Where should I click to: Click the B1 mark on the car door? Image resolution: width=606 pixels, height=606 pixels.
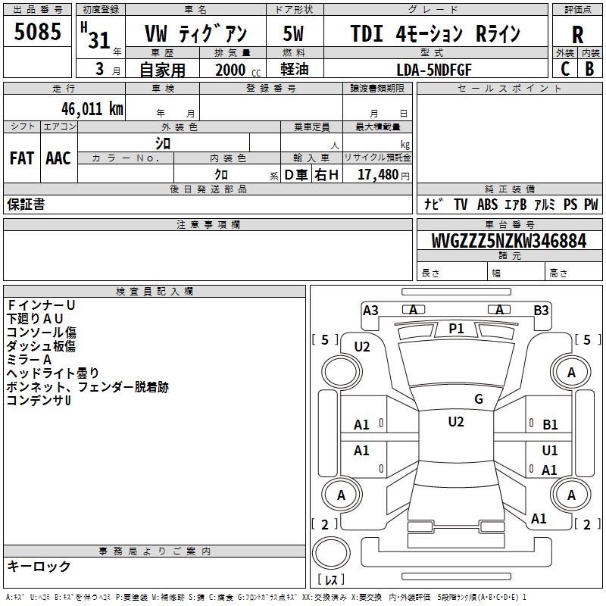coord(550,425)
